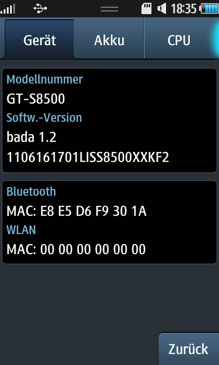The width and height of the screenshot is (219, 365).
Task: Tap the WLAN MAC address of zeros
Action: (76, 249)
